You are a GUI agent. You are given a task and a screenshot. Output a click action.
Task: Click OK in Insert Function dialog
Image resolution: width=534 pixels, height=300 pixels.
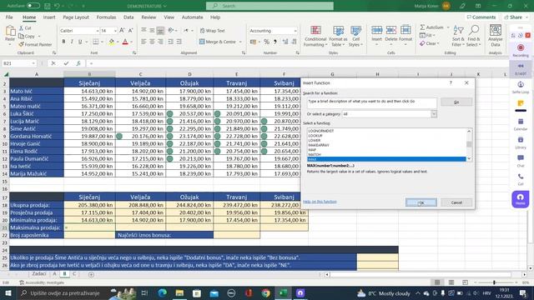click(x=421, y=202)
